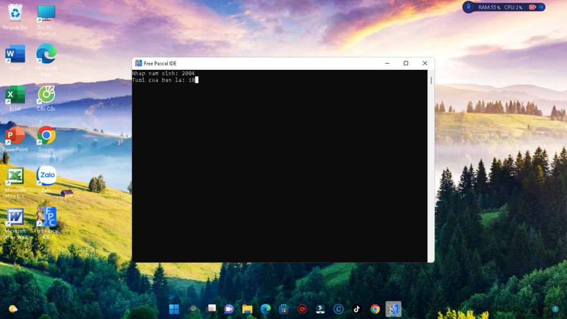Viewport: 567px width, 319px height.
Task: Click the 'Tuoi cua ban la: 18' output line
Action: pos(163,80)
